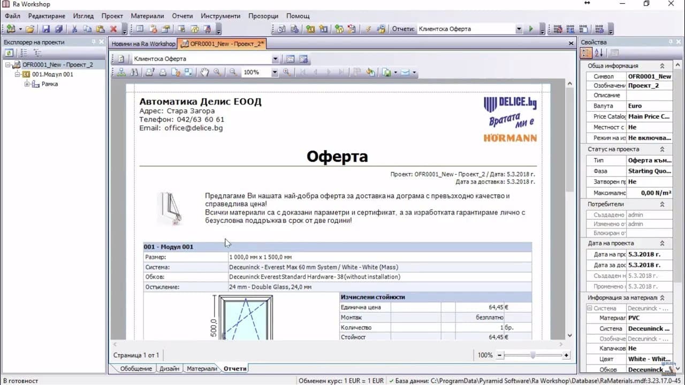Viewport: 685px width, 385px height.
Task: Click the plus button of zoom slider
Action: [x=566, y=355]
